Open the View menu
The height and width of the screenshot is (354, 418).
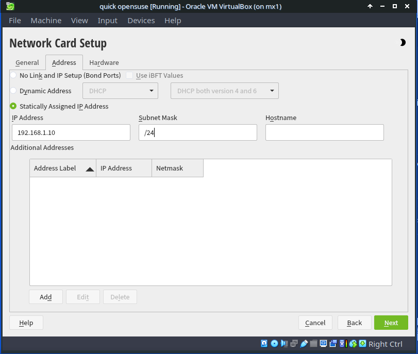pyautogui.click(x=79, y=21)
